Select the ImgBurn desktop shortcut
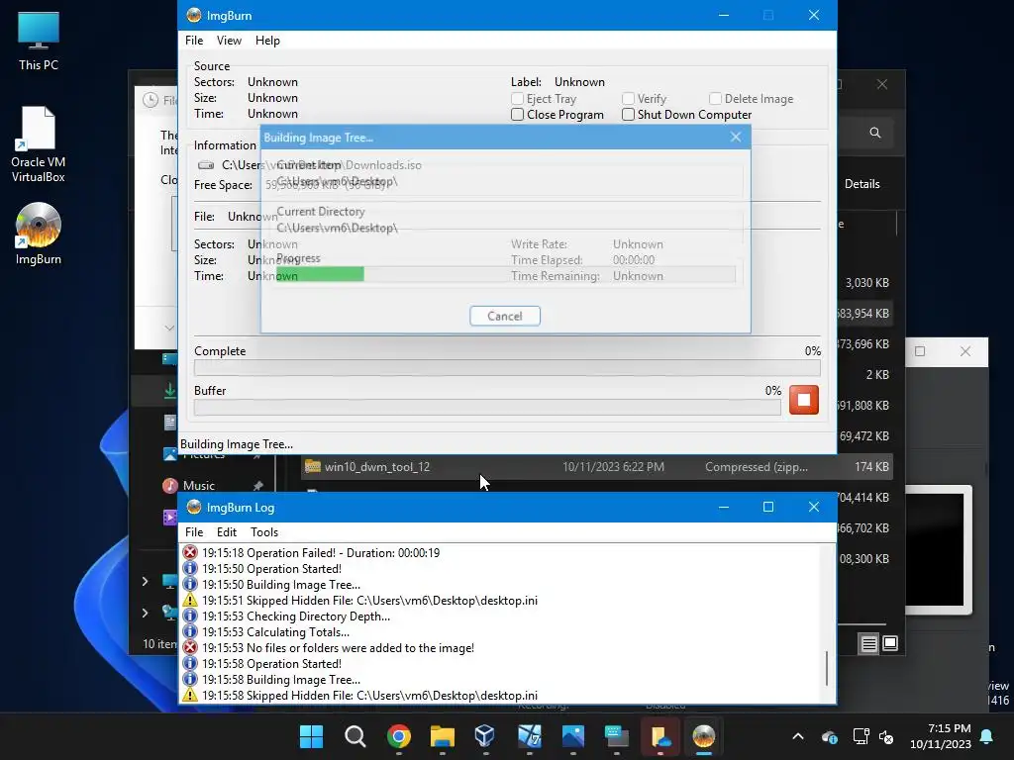 coord(39,234)
